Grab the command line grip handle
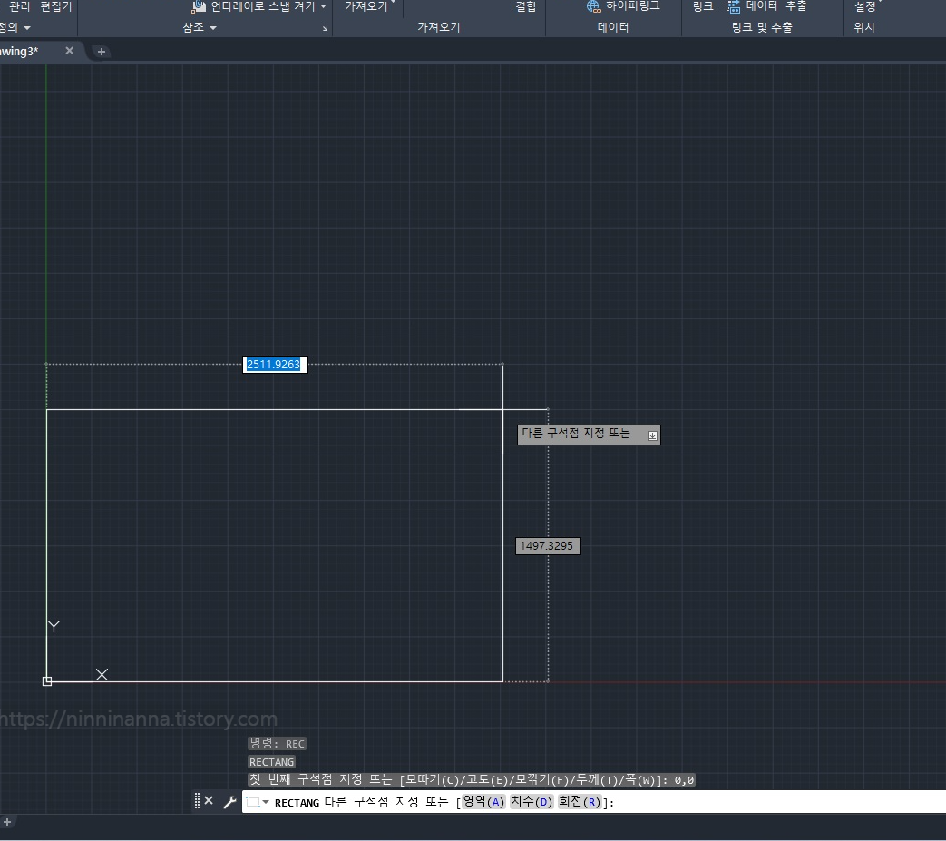 coord(197,801)
